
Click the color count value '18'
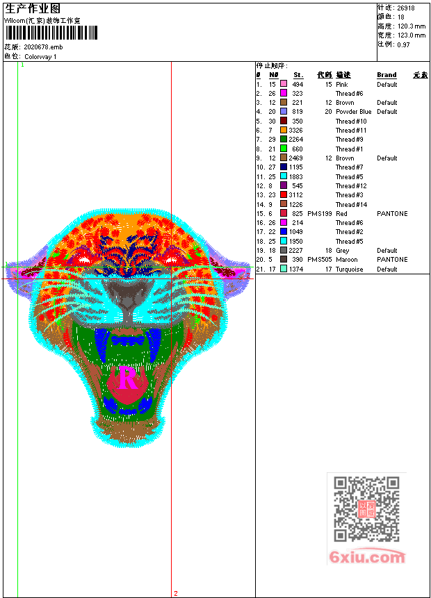[x=401, y=17]
